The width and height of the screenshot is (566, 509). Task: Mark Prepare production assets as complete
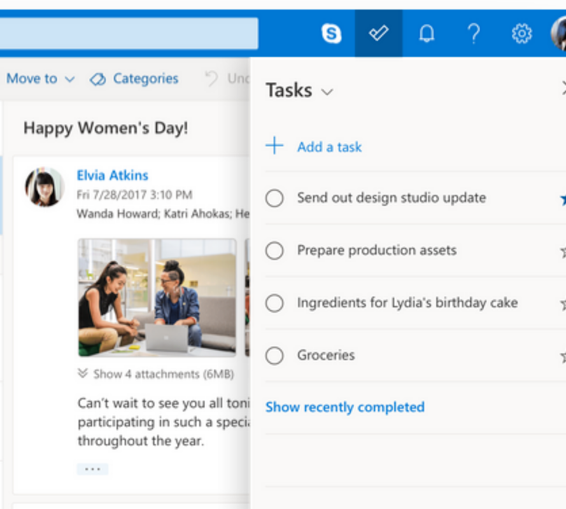[x=274, y=251]
